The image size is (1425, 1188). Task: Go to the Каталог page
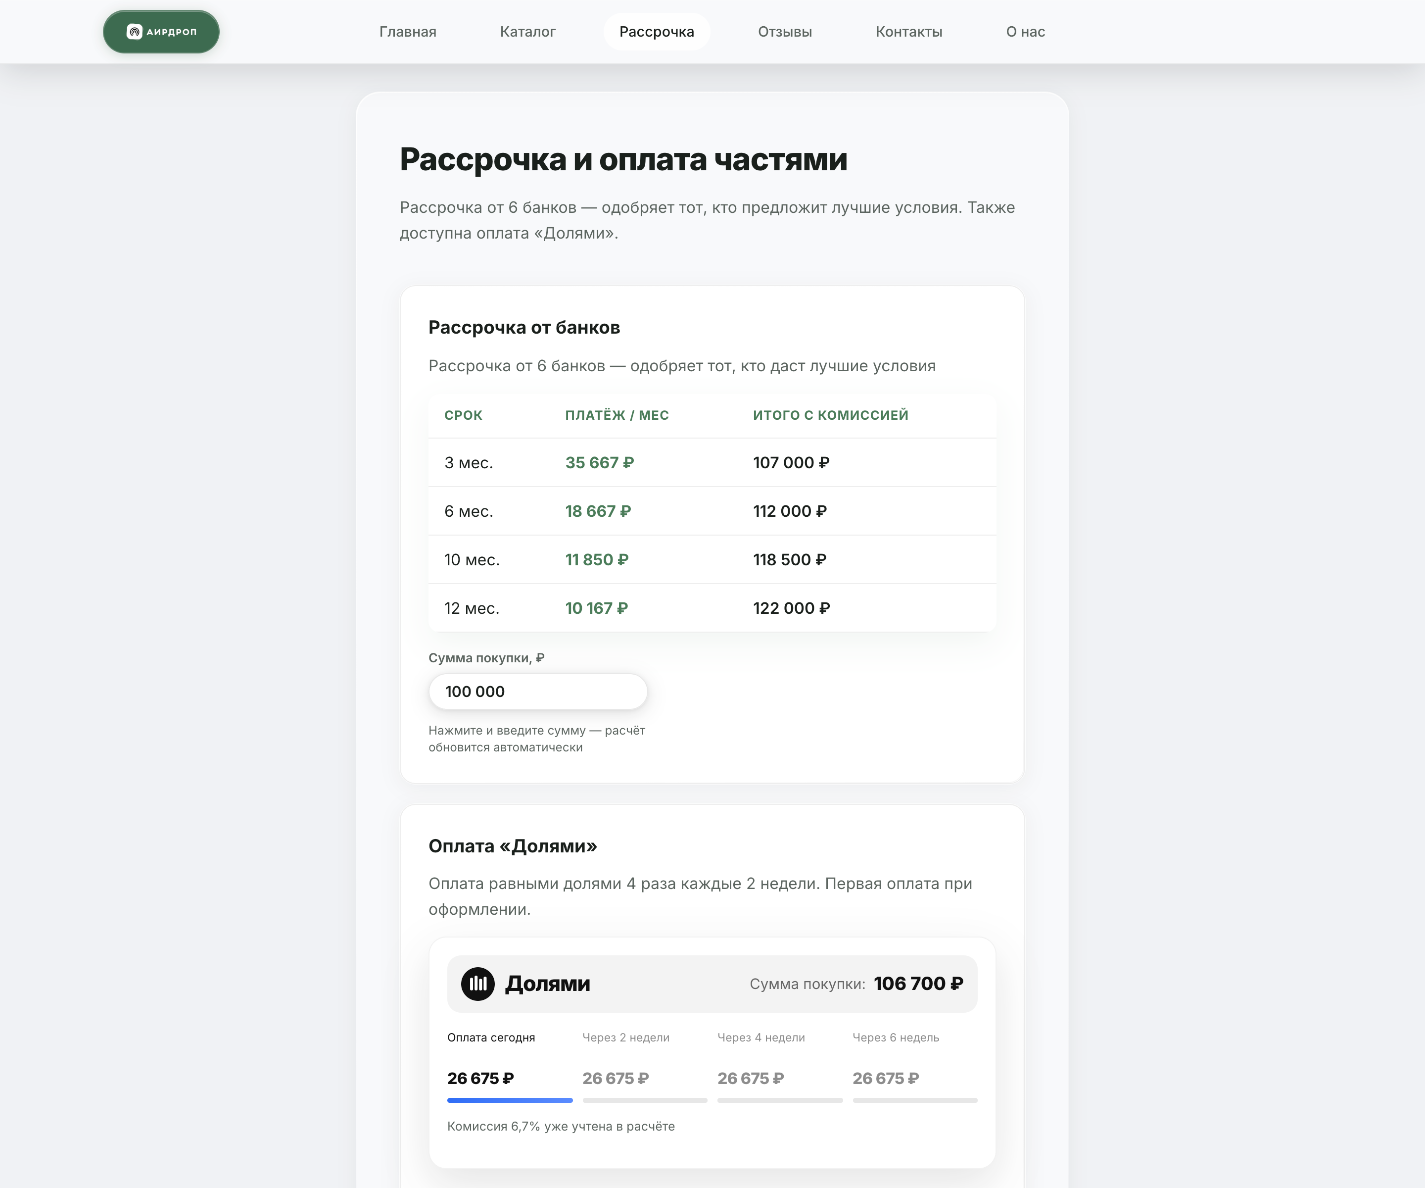(528, 32)
